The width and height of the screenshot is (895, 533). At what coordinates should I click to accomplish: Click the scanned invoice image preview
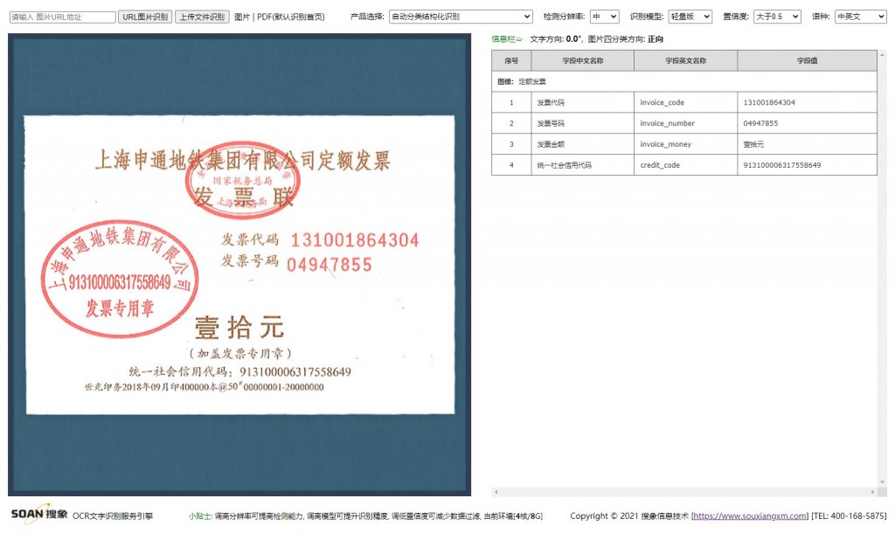pos(239,264)
